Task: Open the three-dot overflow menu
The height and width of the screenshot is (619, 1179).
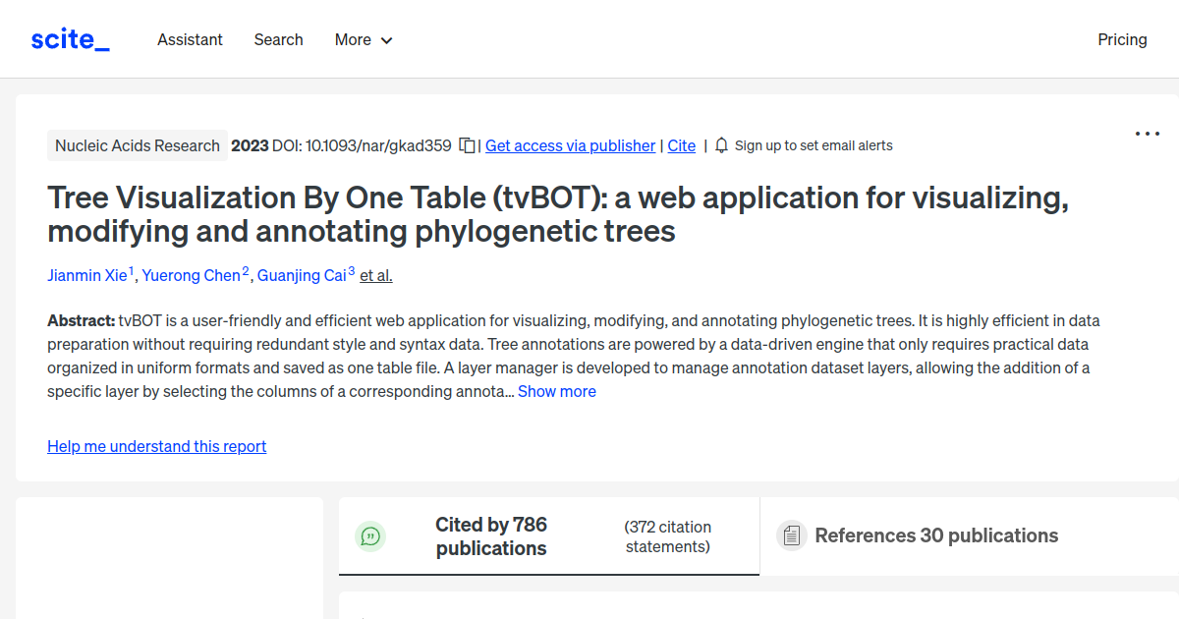Action: (1147, 133)
